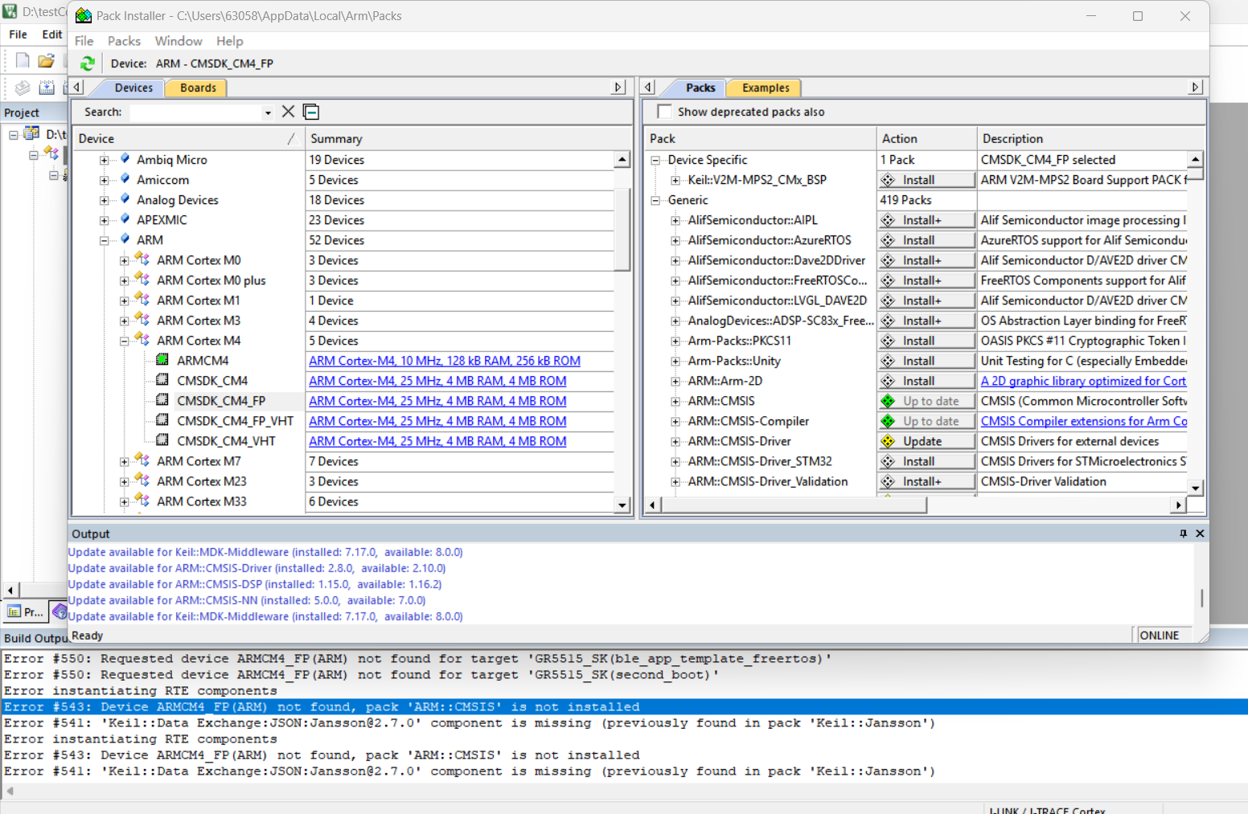Select highlighted Error #543 line in Build Output
The width and height of the screenshot is (1248, 814).
[x=624, y=707]
